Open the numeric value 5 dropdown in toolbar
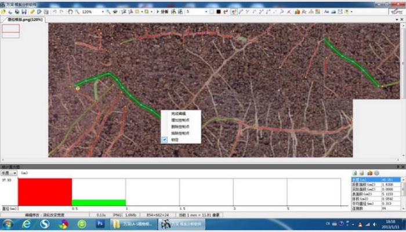 (205, 12)
